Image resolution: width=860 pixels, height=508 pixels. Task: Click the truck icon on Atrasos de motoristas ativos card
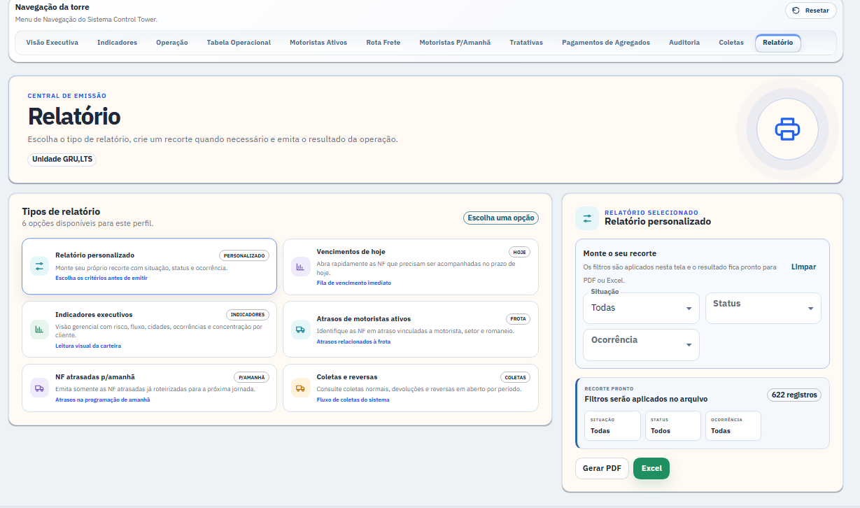point(300,330)
